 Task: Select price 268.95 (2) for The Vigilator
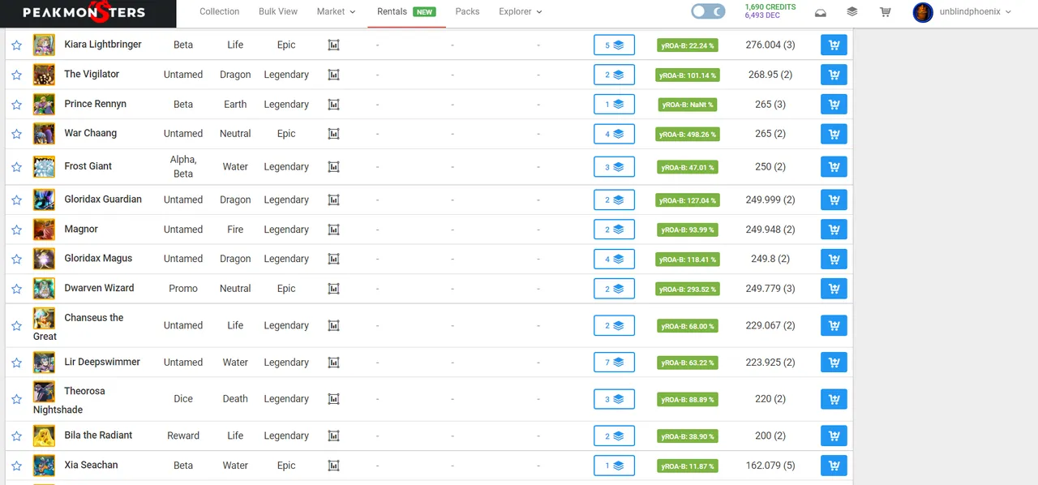(770, 75)
